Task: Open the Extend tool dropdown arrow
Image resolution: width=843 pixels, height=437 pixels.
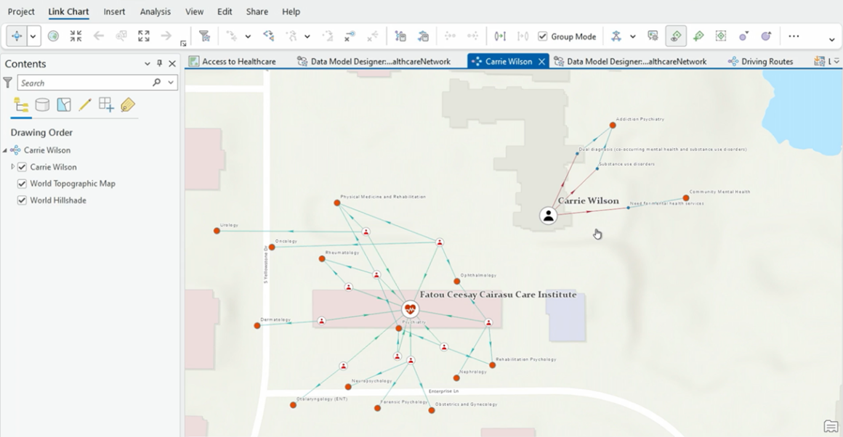Action: point(248,36)
